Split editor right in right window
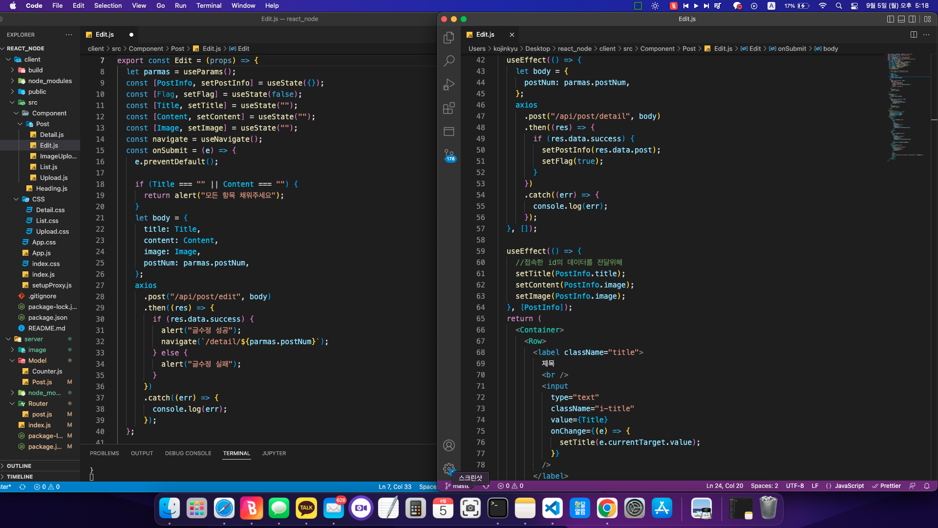Screen dimensions: 938x528 coord(914,35)
